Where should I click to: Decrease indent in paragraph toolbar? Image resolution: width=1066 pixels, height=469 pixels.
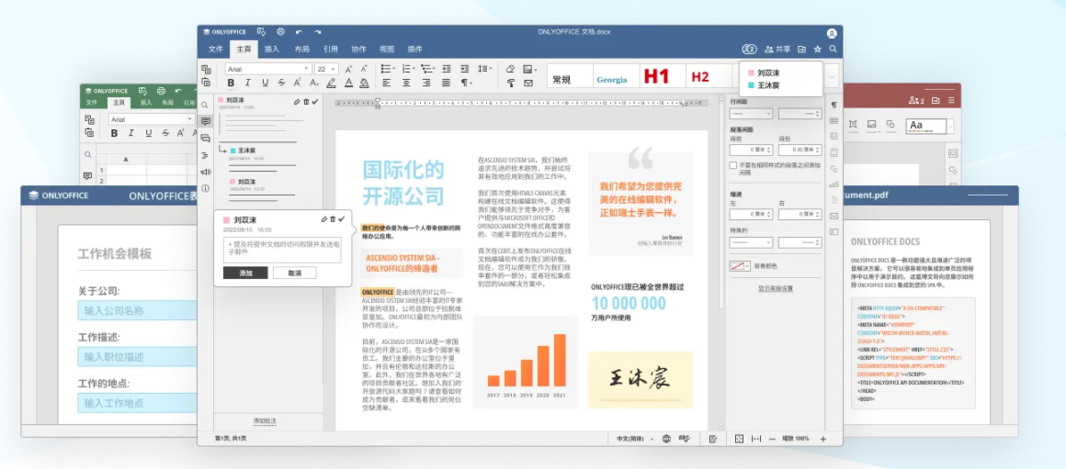[x=446, y=69]
